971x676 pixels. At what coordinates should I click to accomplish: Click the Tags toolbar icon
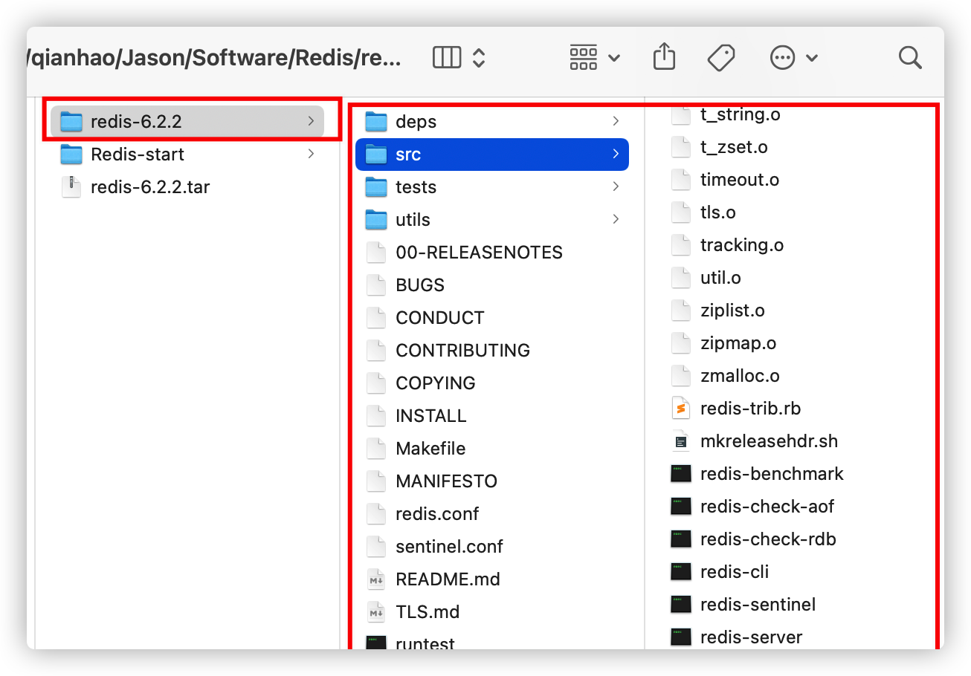(721, 57)
